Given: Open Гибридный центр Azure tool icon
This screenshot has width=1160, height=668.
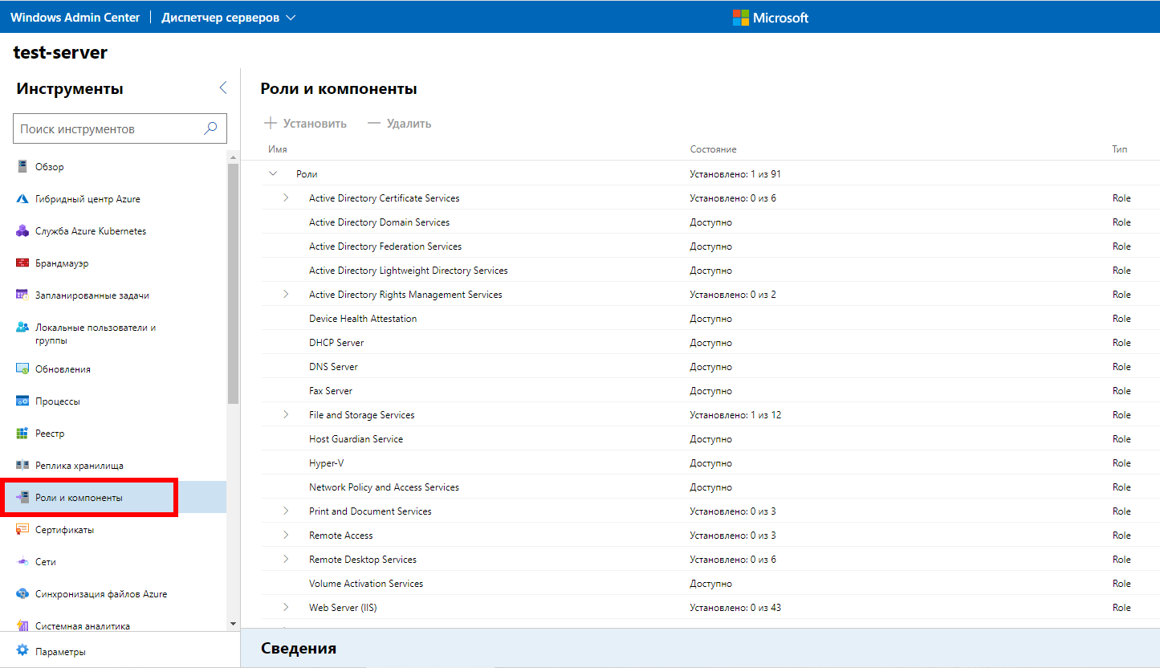Looking at the screenshot, I should point(22,199).
